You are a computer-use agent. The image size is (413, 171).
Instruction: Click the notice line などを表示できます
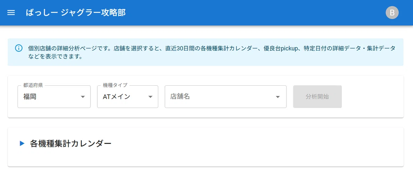[55, 57]
